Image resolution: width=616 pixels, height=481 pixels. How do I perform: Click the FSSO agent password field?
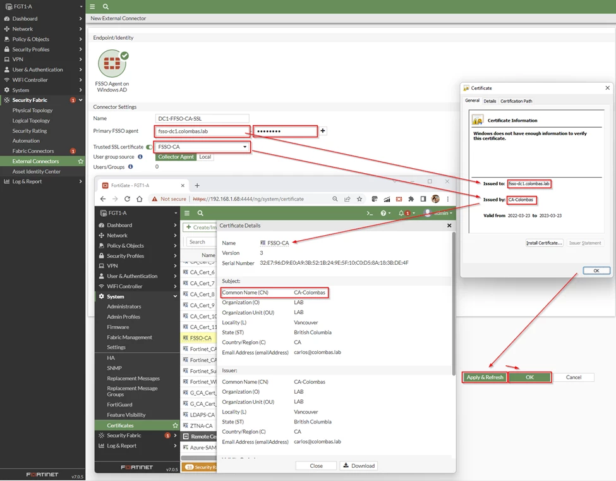[x=285, y=131]
